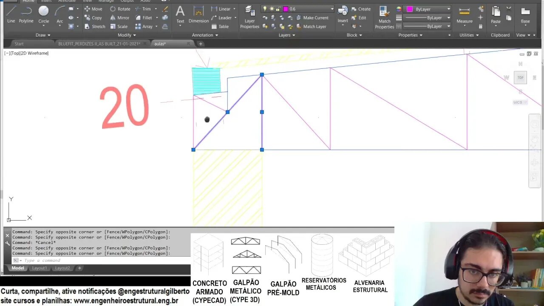Click the command line customize wrench
Image resolution: width=544 pixels, height=306 pixels.
click(7, 243)
